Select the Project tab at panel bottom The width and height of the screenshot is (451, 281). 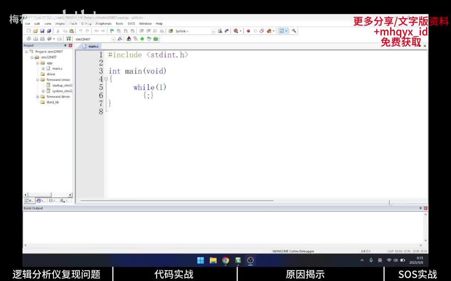point(29,201)
